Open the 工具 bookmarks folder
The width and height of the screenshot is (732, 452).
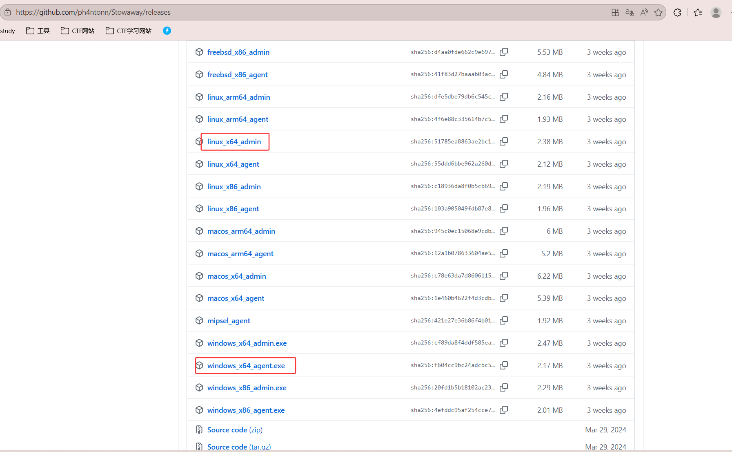(x=38, y=31)
